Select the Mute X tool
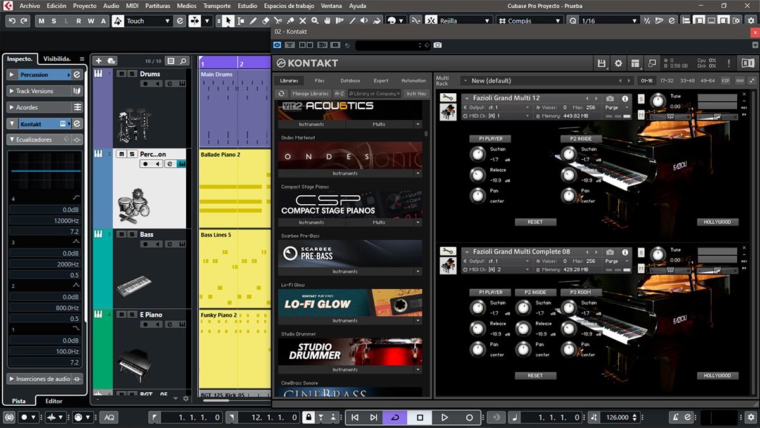Screen dimensions: 760x428 303,21
